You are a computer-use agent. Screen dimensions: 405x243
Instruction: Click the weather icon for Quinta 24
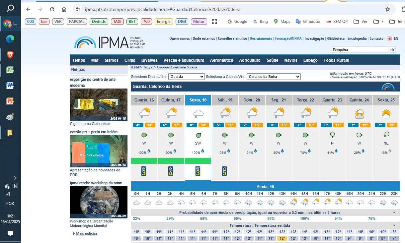[x=359, y=114]
